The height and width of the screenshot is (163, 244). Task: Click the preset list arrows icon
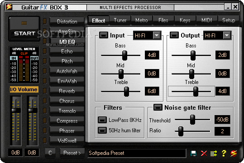coord(214,154)
